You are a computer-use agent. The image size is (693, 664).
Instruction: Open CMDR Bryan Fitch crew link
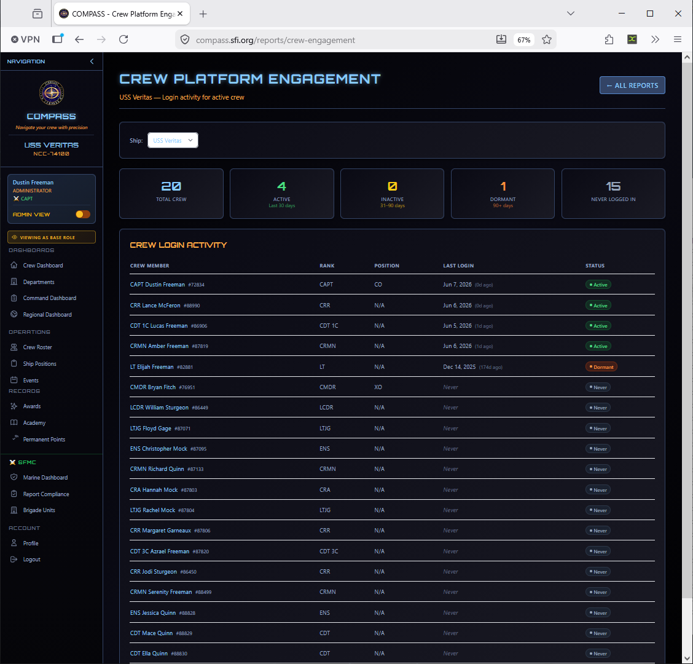pyautogui.click(x=153, y=387)
